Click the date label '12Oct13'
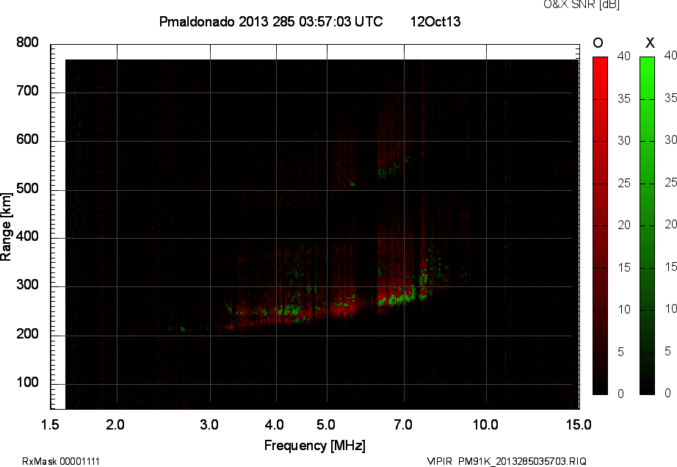This screenshot has height=467, width=677. [x=435, y=21]
